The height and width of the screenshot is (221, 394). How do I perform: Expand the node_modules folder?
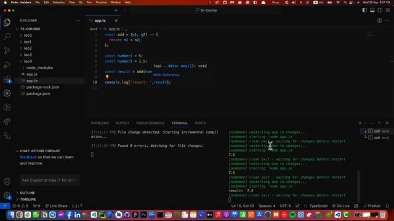pyautogui.click(x=39, y=68)
